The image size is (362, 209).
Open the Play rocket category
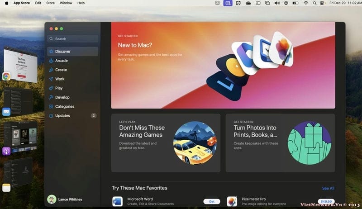click(51, 88)
